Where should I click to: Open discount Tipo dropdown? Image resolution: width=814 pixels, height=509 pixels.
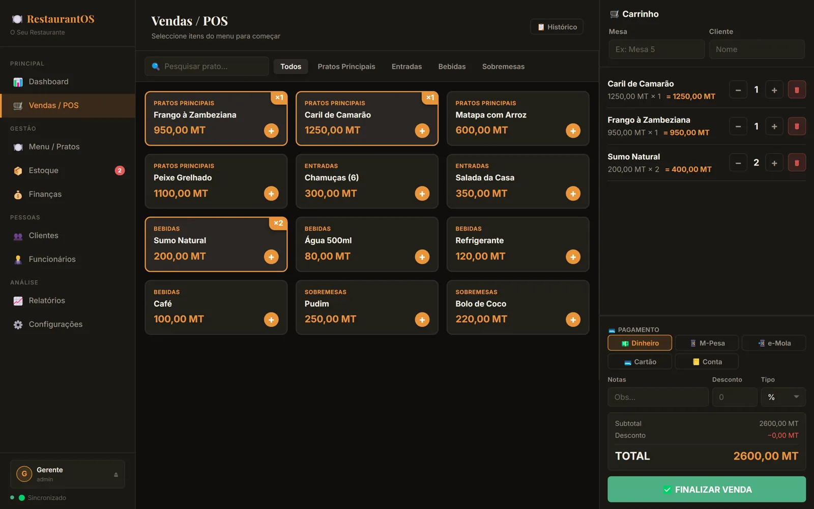tap(783, 397)
